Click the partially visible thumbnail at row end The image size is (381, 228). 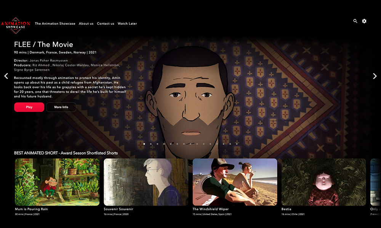(x=376, y=182)
